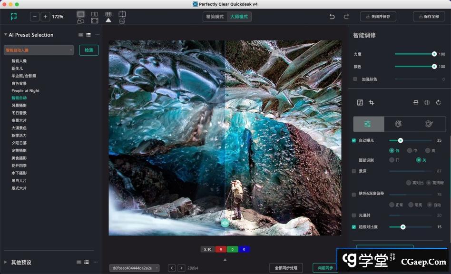
Task: Switch to 精简模式 tab
Action: (x=215, y=17)
